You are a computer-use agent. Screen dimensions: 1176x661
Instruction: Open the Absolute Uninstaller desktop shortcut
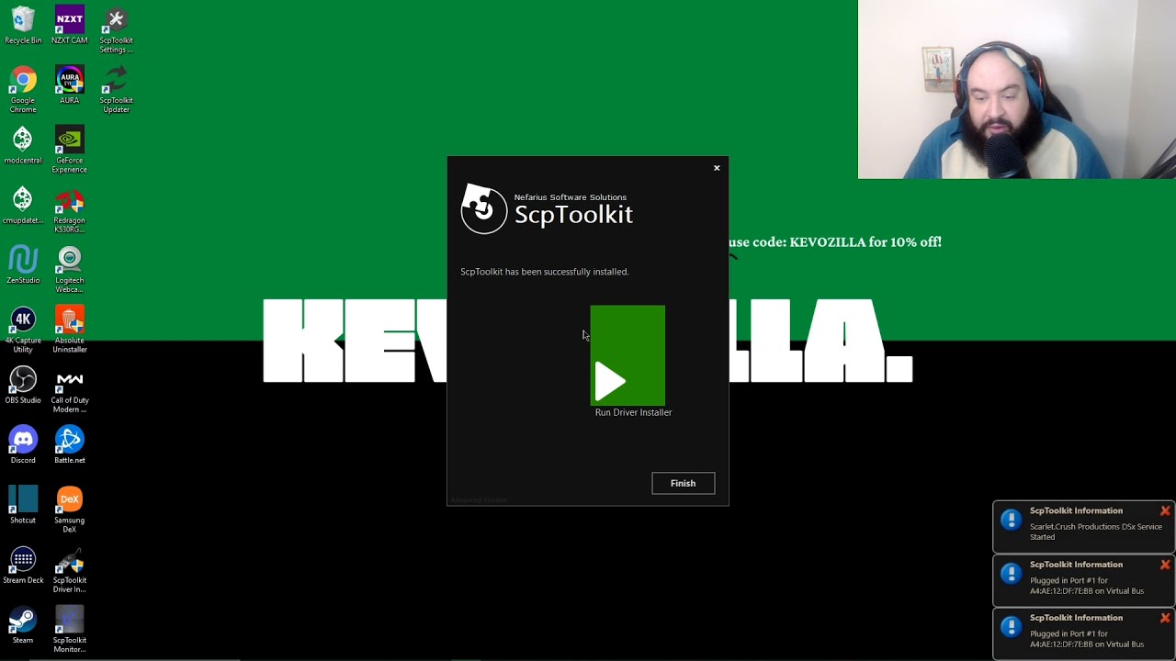pos(70,330)
